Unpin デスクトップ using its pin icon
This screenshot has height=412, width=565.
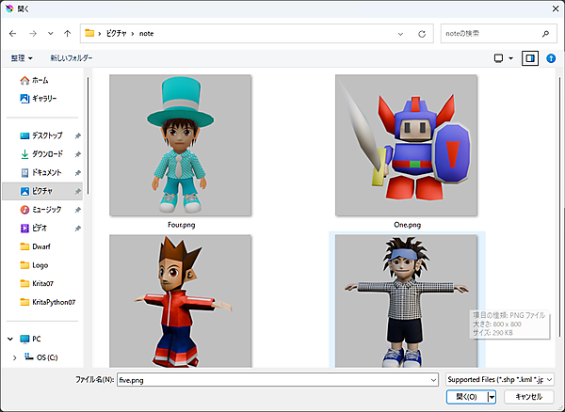coord(77,135)
